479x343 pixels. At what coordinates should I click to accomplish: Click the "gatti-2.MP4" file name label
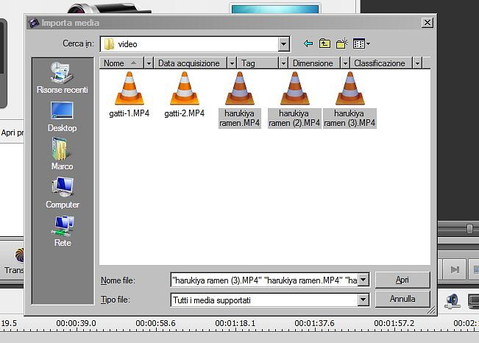click(x=185, y=113)
